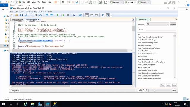Show command add-on toolbar icon
190x107 pixels.
107,15
